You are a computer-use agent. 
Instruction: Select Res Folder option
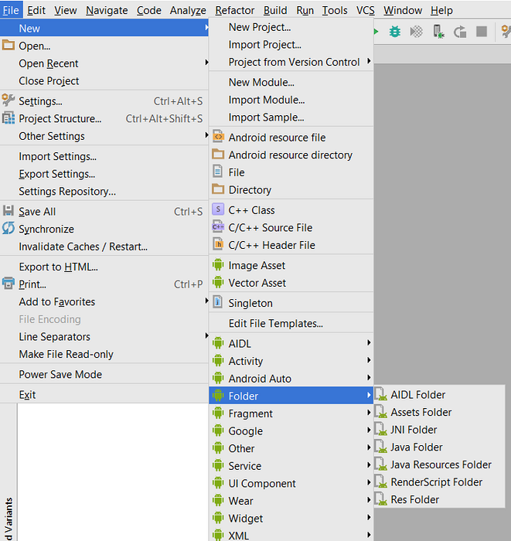[x=414, y=500]
